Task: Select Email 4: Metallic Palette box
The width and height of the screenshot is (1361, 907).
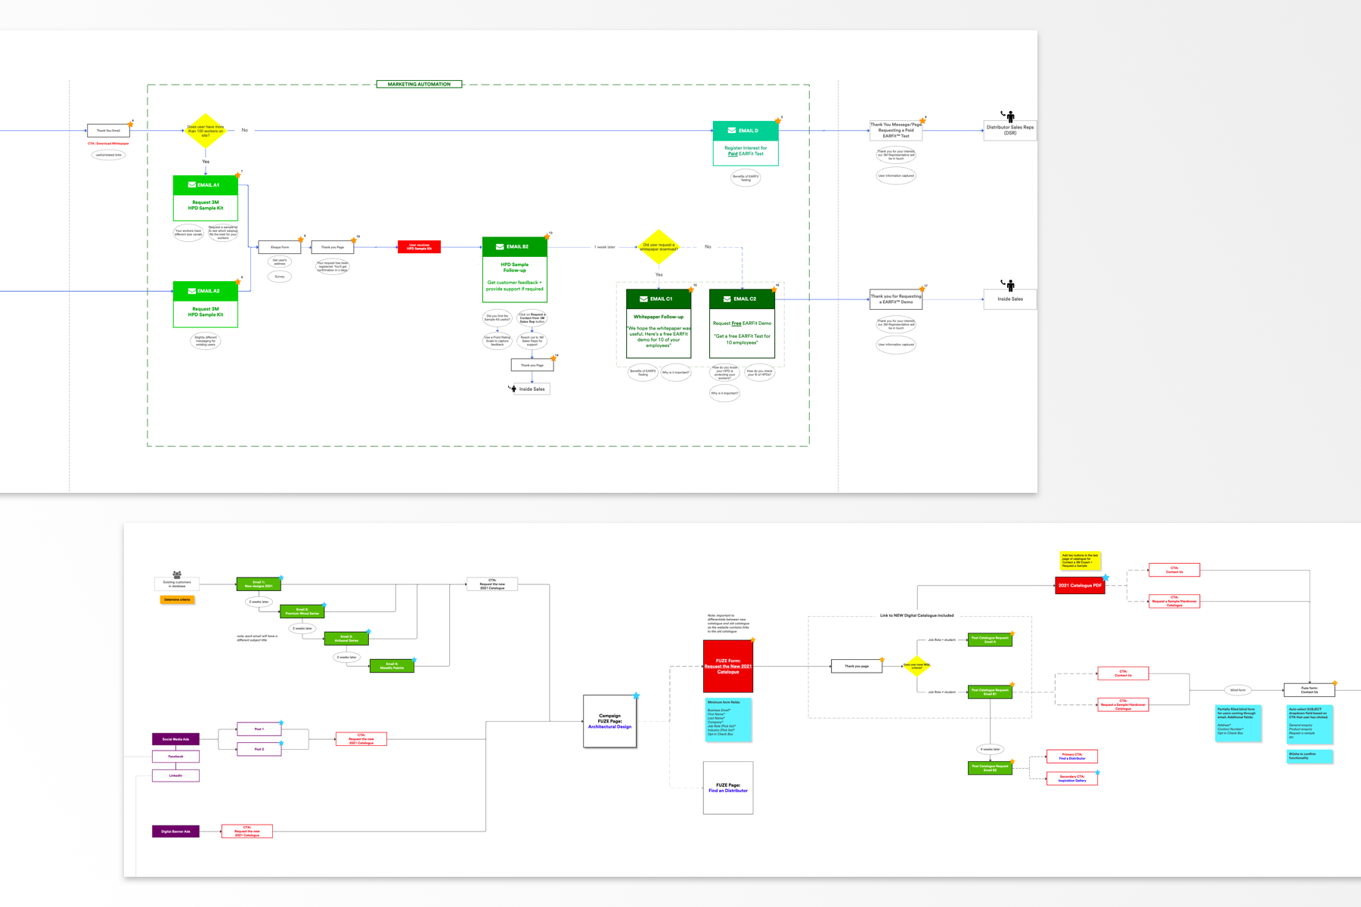Action: [x=392, y=666]
